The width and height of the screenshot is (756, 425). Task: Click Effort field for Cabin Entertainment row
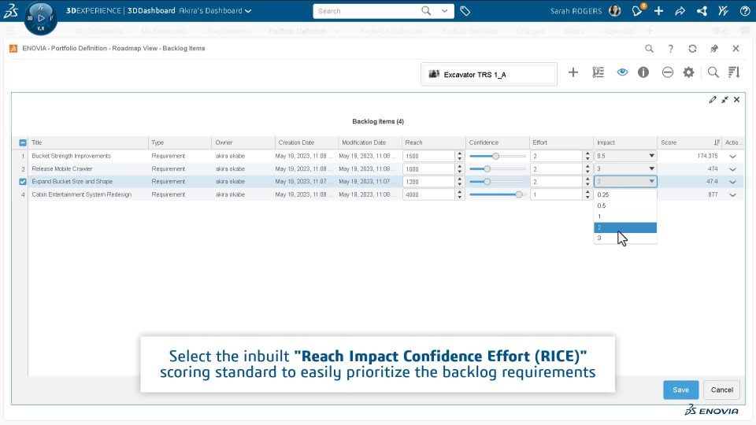(557, 194)
